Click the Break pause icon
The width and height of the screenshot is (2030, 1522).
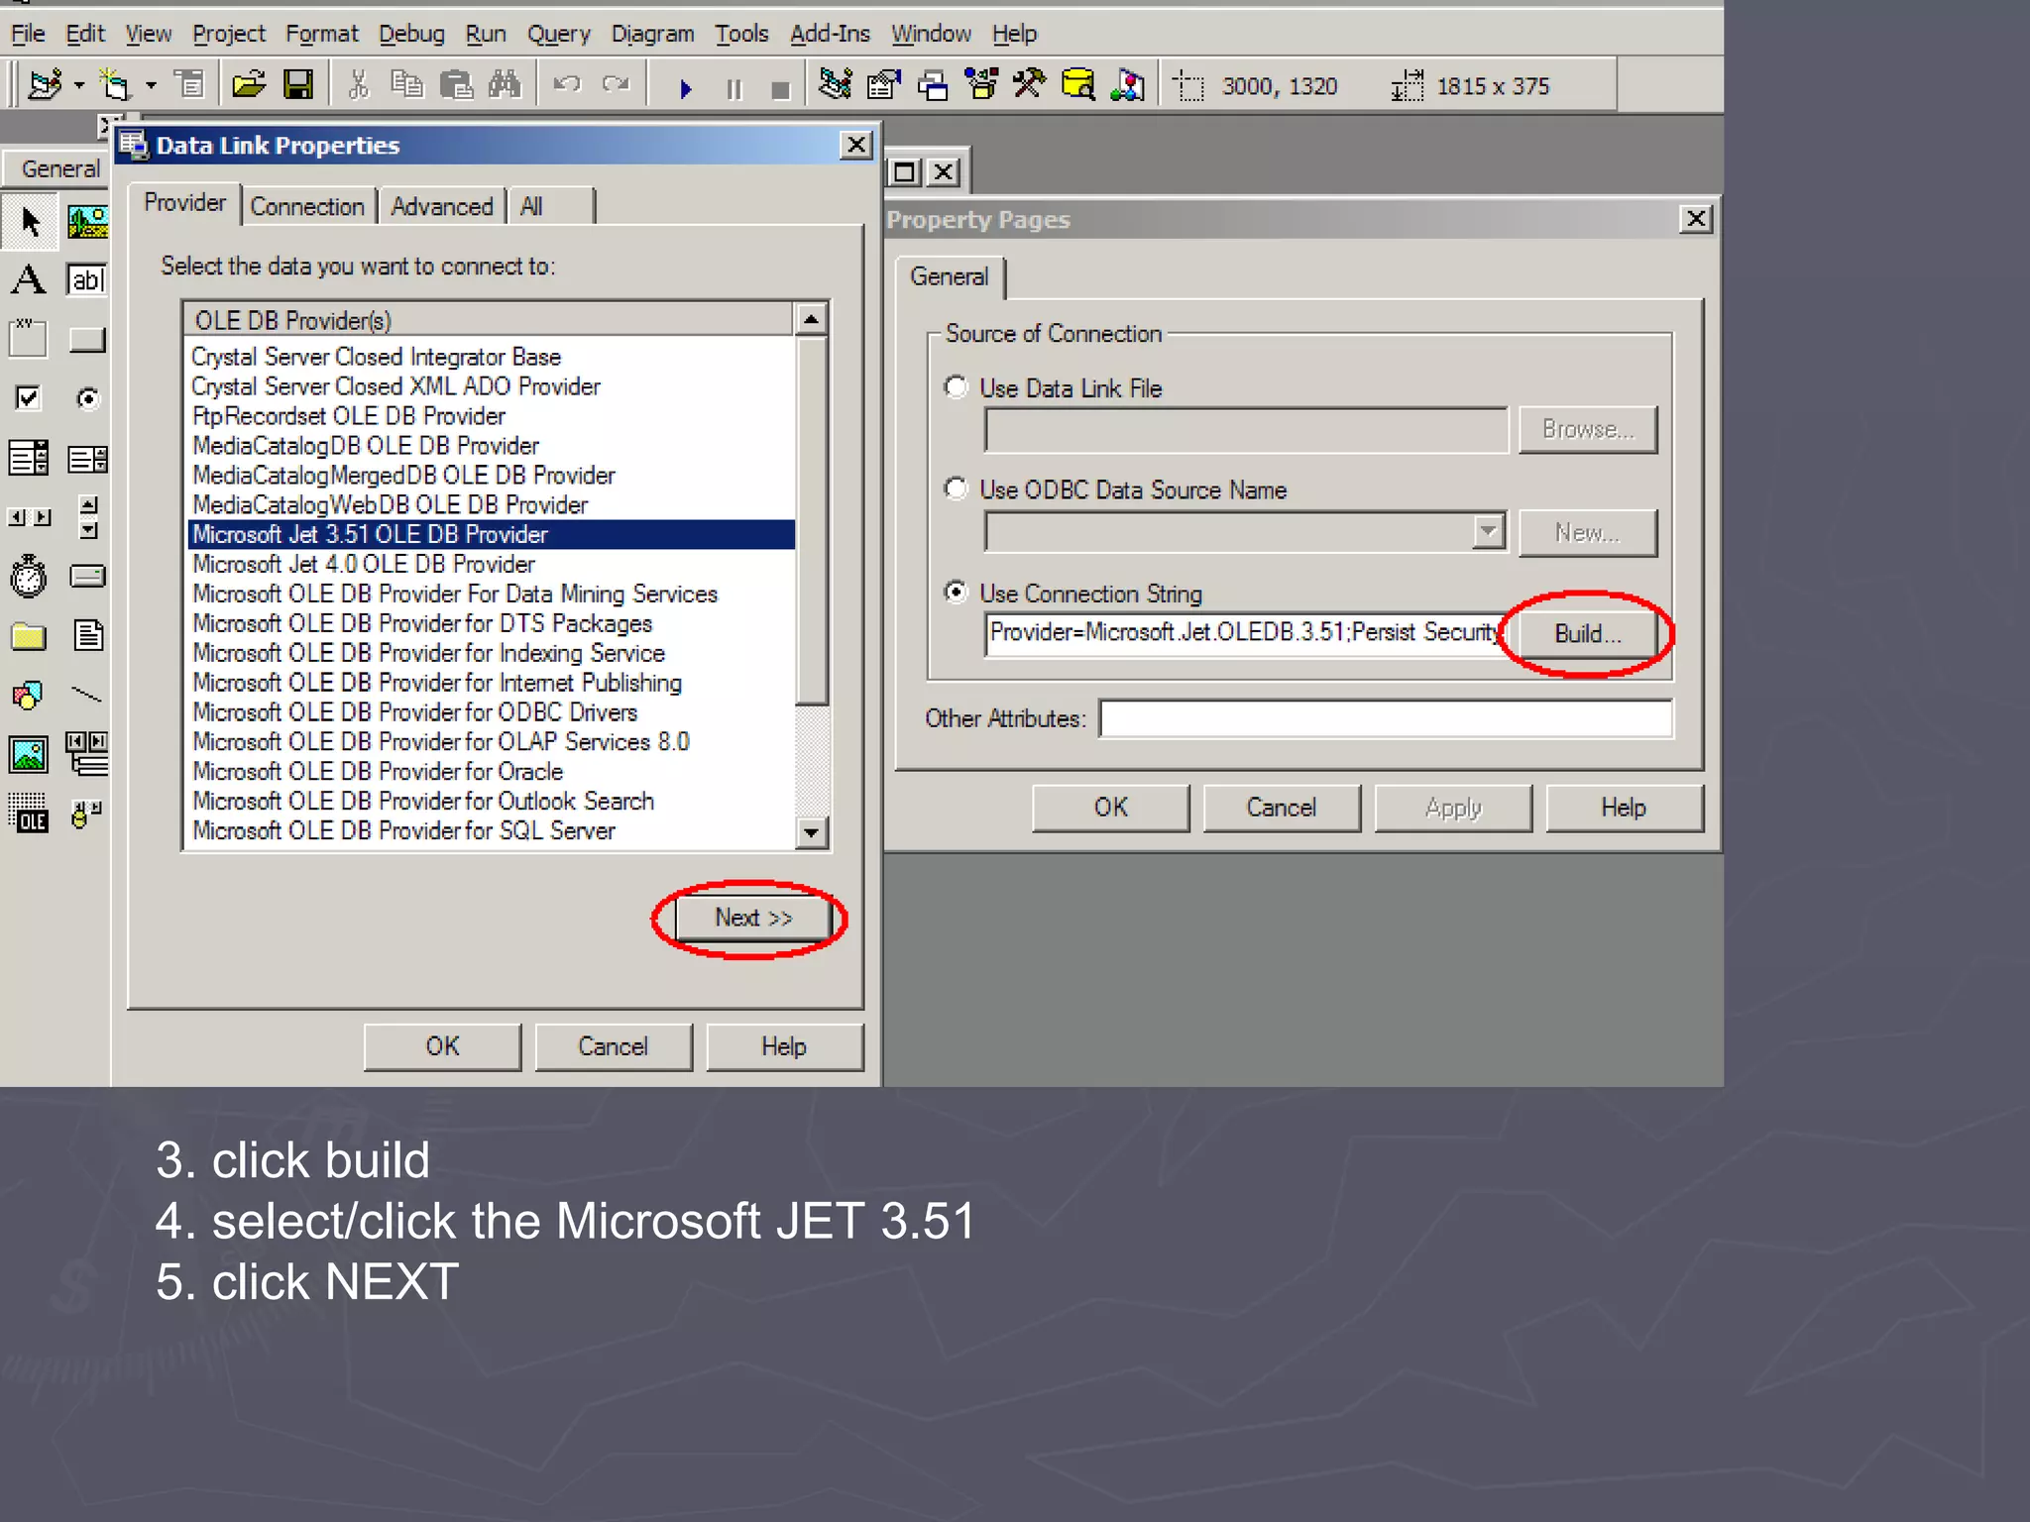(x=733, y=89)
